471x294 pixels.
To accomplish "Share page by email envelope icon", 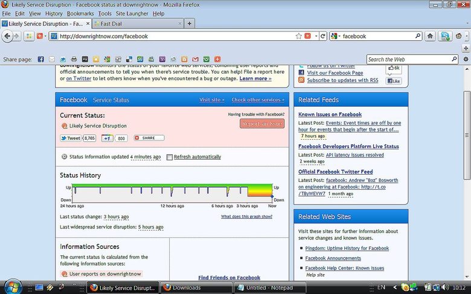I will tap(52, 59).
